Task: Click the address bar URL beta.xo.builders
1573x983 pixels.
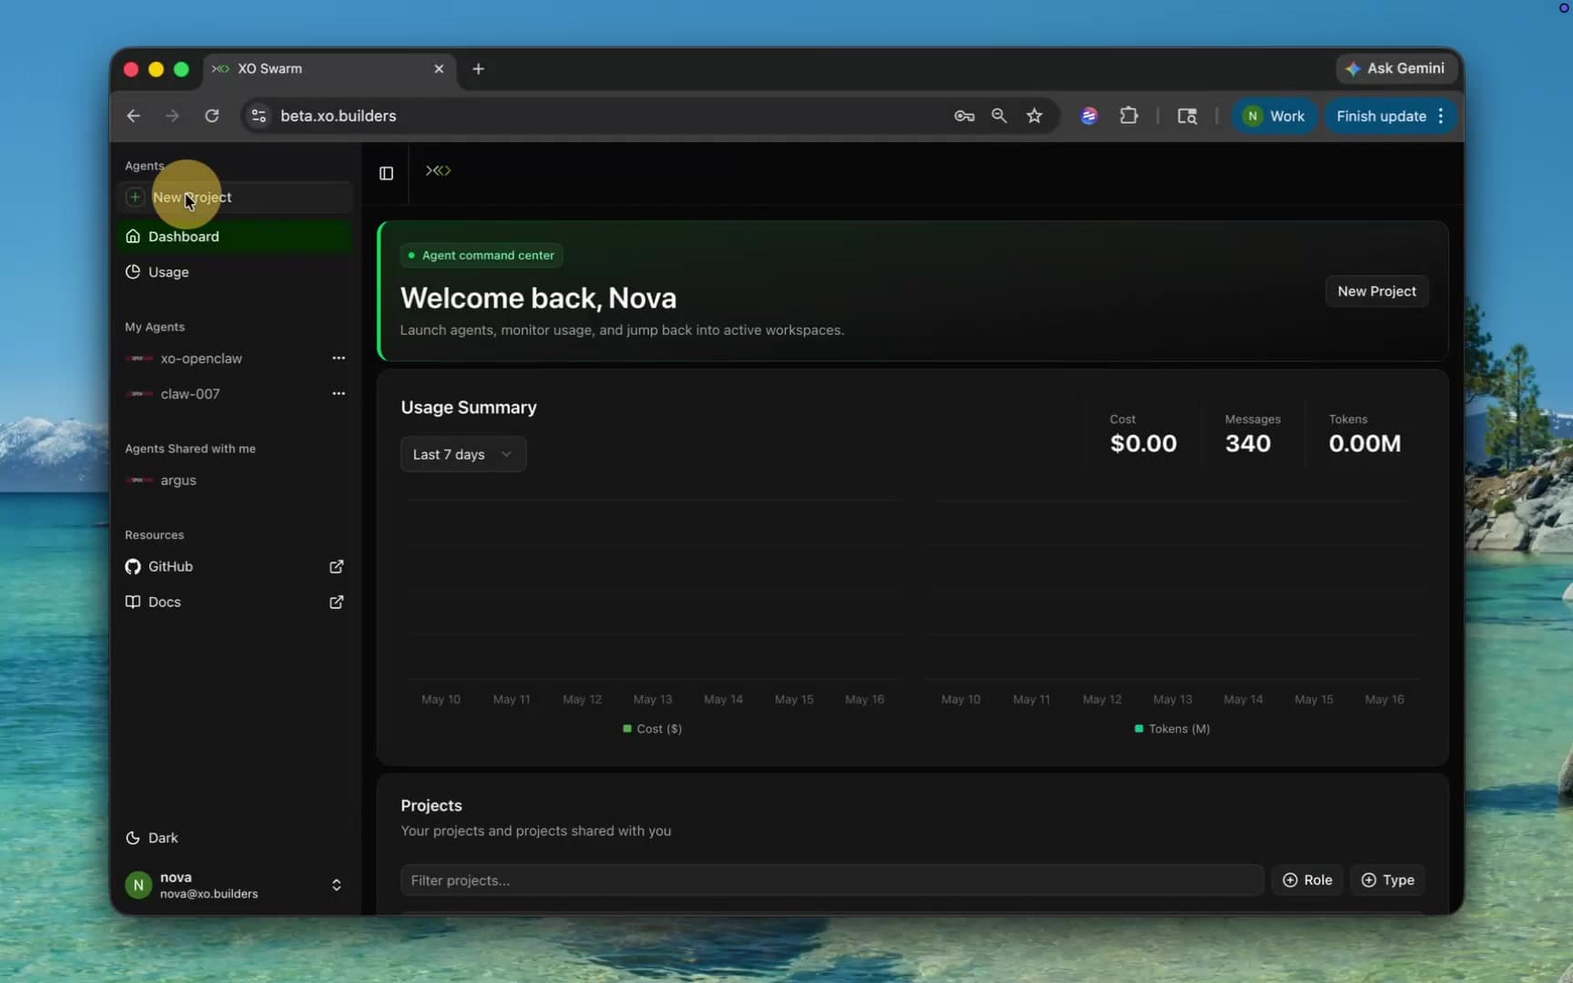Action: pyautogui.click(x=339, y=116)
